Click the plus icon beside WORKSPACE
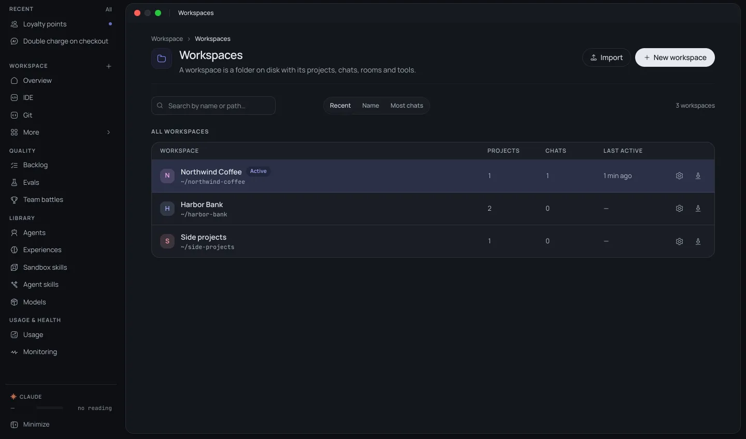Image resolution: width=746 pixels, height=439 pixels. 109,66
